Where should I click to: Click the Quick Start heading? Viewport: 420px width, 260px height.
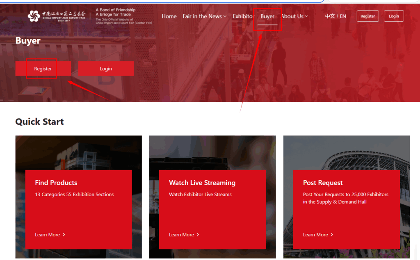coord(39,122)
